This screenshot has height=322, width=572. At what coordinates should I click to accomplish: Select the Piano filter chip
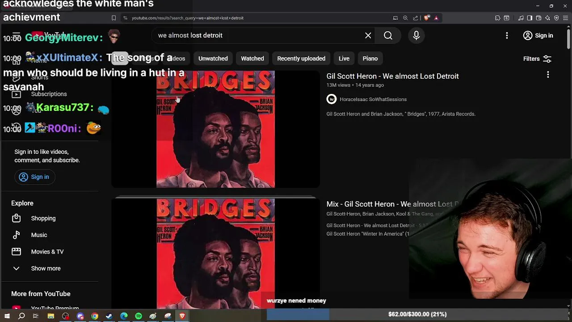370,59
